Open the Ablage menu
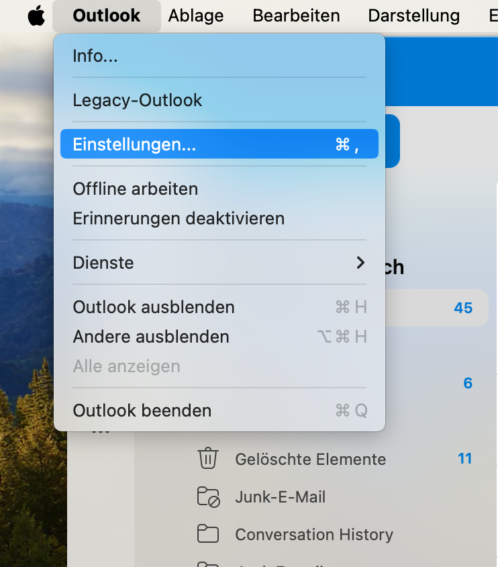The width and height of the screenshot is (498, 567). 197,15
